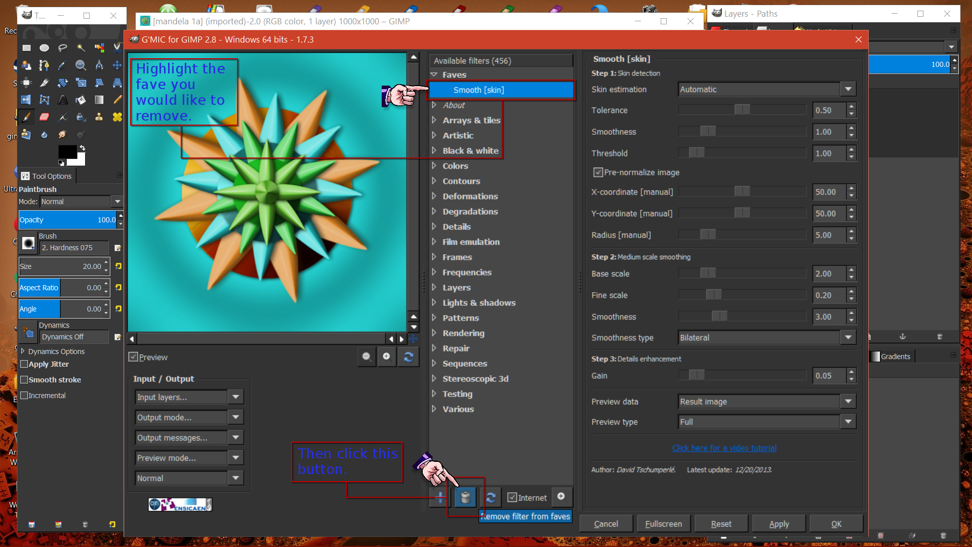Zoom out the G'MIC preview
Viewport: 972px width, 547px height.
coord(366,357)
